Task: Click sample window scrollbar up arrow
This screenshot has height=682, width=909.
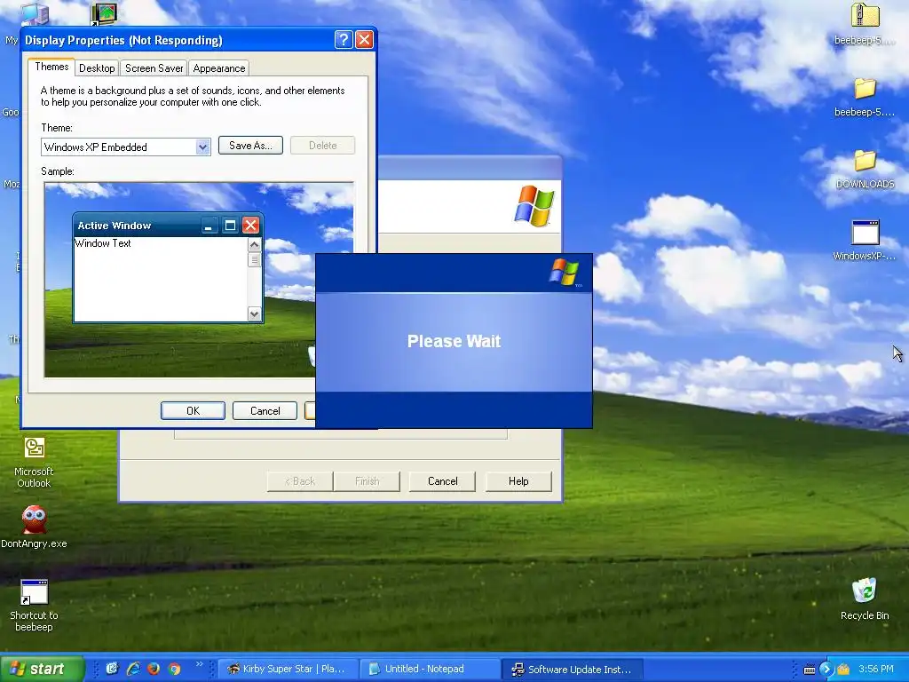Action: [254, 245]
